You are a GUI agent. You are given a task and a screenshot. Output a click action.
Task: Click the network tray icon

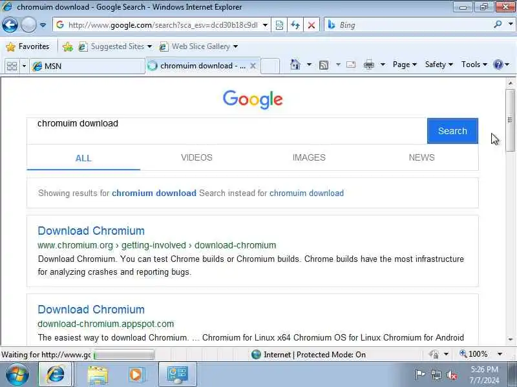click(x=436, y=375)
